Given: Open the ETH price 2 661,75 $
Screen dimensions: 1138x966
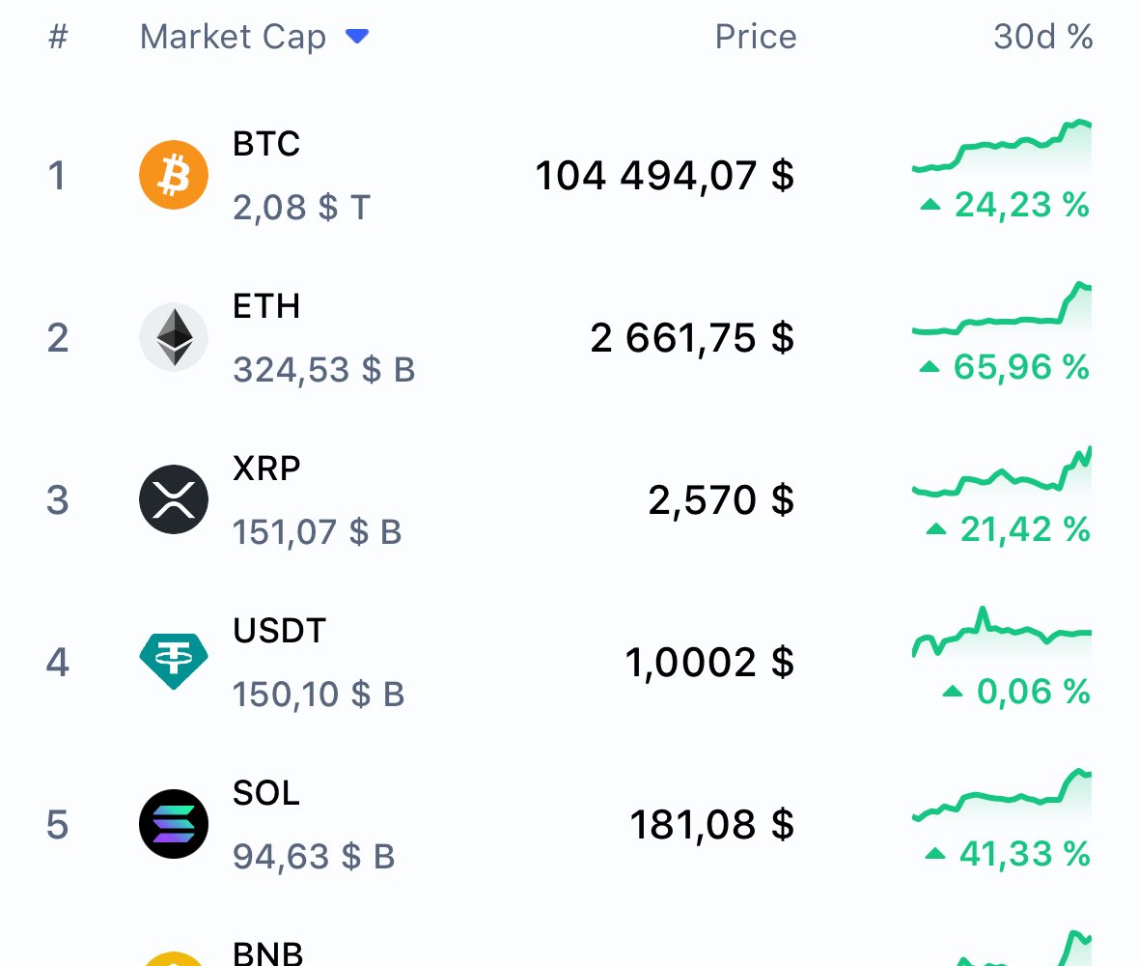Looking at the screenshot, I should (692, 338).
